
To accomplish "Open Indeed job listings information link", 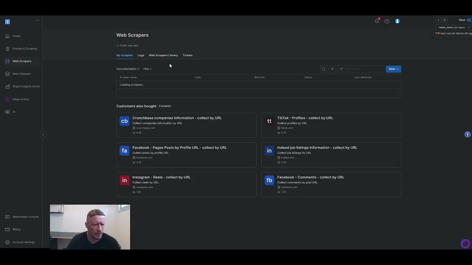I will [317, 148].
